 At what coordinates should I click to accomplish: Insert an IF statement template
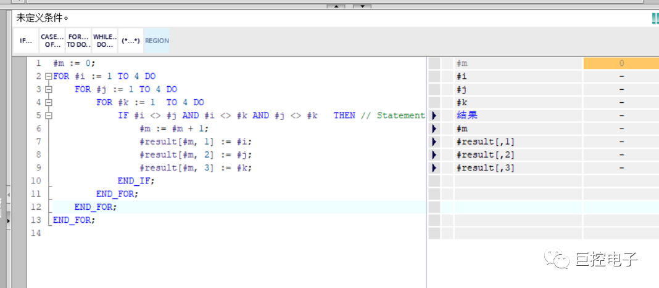(26, 41)
